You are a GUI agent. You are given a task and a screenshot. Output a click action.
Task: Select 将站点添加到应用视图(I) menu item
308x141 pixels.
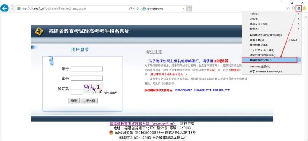(x=271, y=35)
